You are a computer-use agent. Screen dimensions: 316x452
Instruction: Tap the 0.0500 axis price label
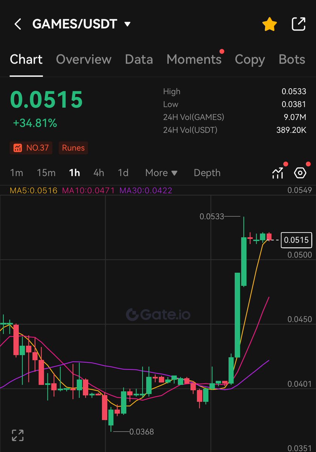pos(300,255)
